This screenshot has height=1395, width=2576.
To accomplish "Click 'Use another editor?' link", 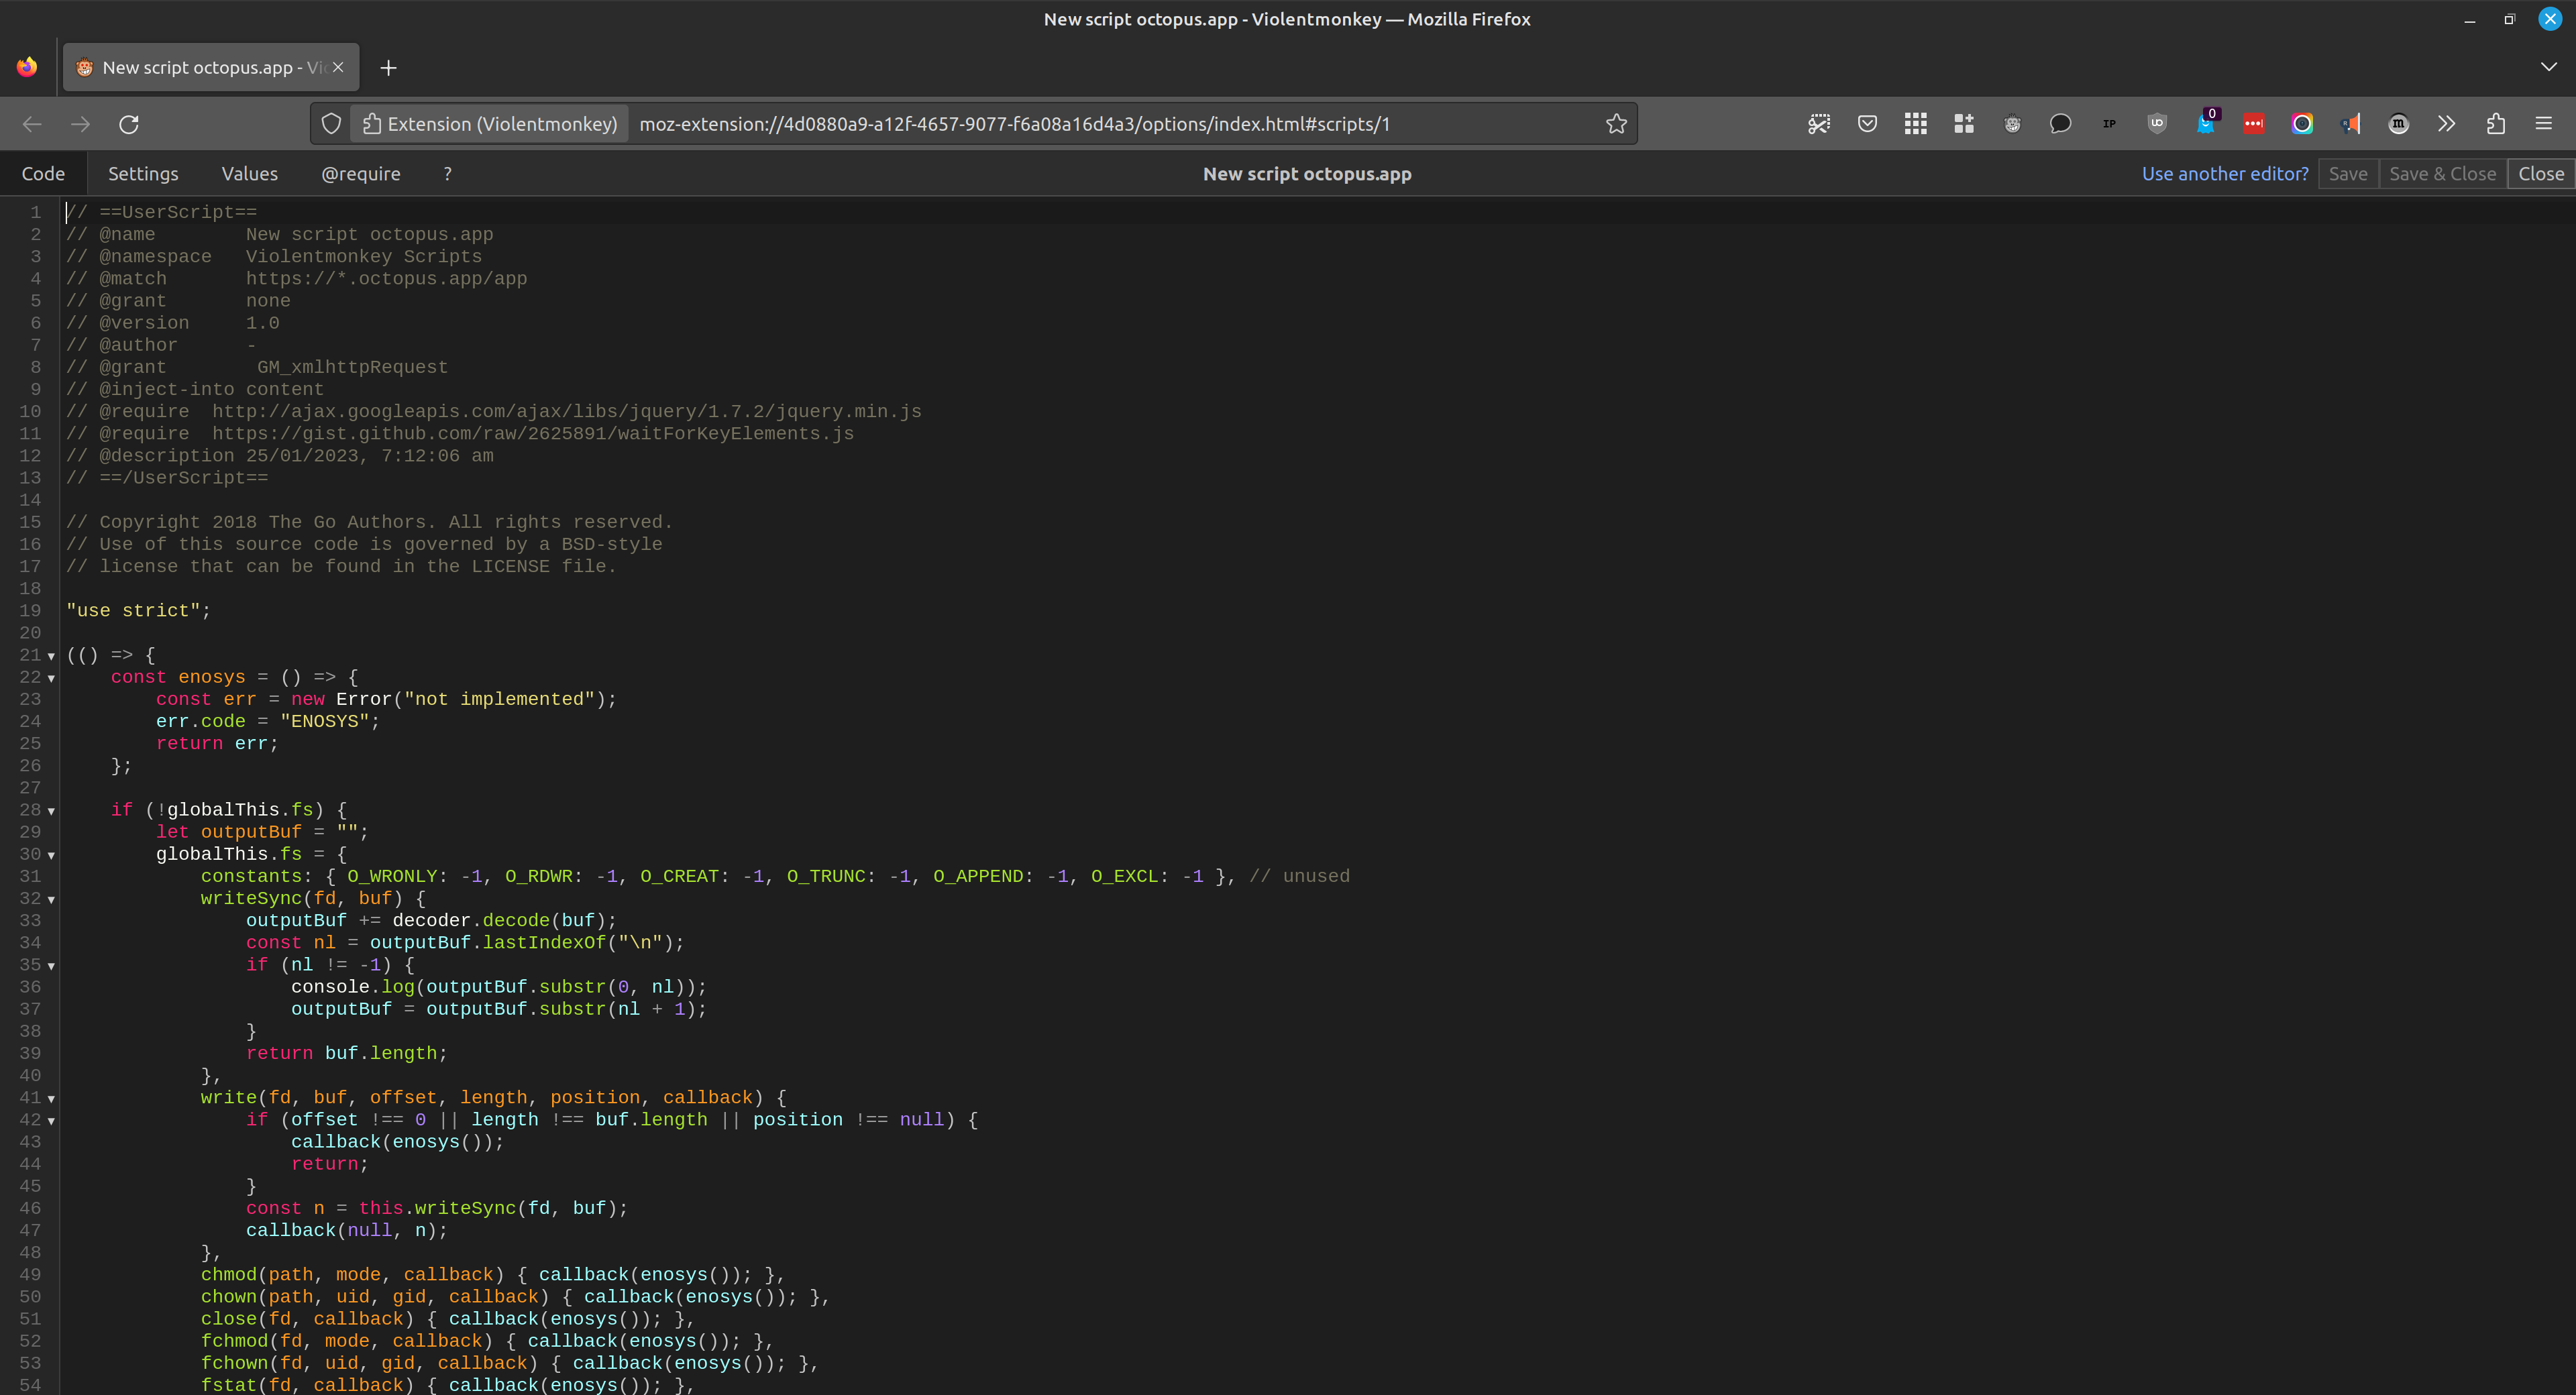I will click(2225, 174).
